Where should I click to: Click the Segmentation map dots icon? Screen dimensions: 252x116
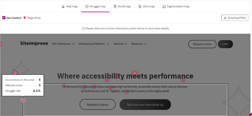click(164, 6)
